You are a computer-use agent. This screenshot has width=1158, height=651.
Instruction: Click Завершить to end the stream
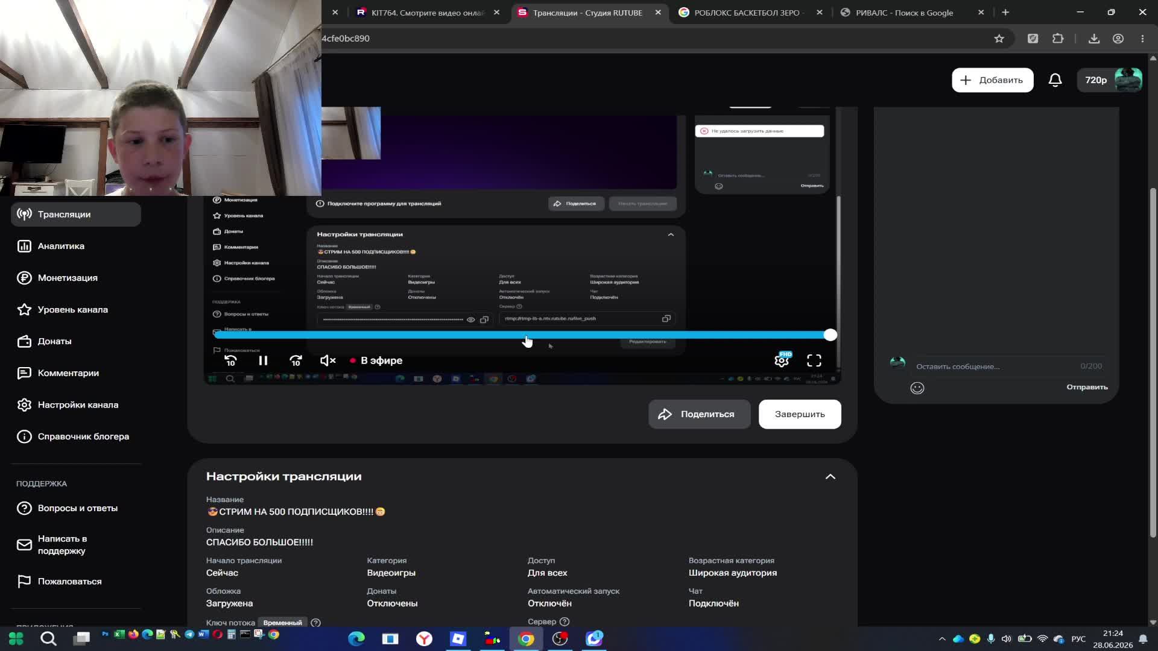coord(800,414)
